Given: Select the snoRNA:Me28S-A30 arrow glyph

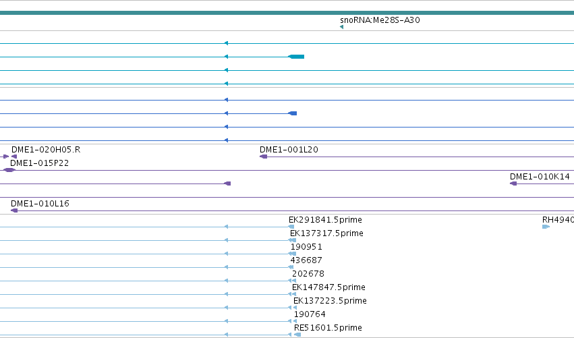Looking at the screenshot, I should tap(341, 27).
